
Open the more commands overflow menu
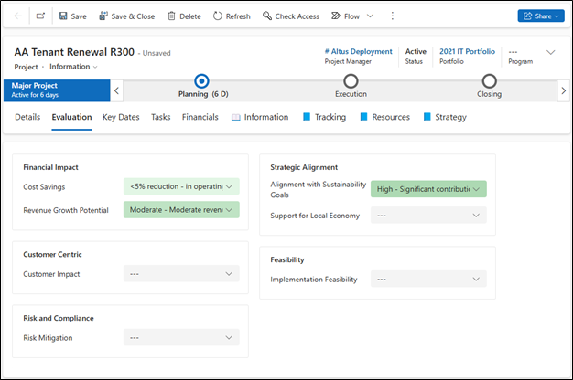393,16
